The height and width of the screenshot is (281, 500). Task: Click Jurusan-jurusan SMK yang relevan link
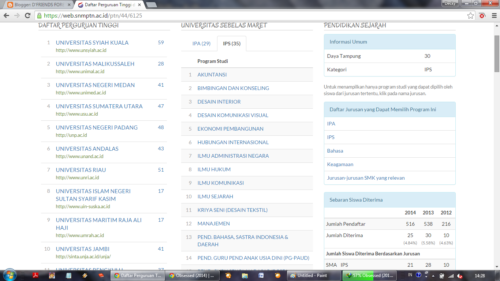pos(366,178)
